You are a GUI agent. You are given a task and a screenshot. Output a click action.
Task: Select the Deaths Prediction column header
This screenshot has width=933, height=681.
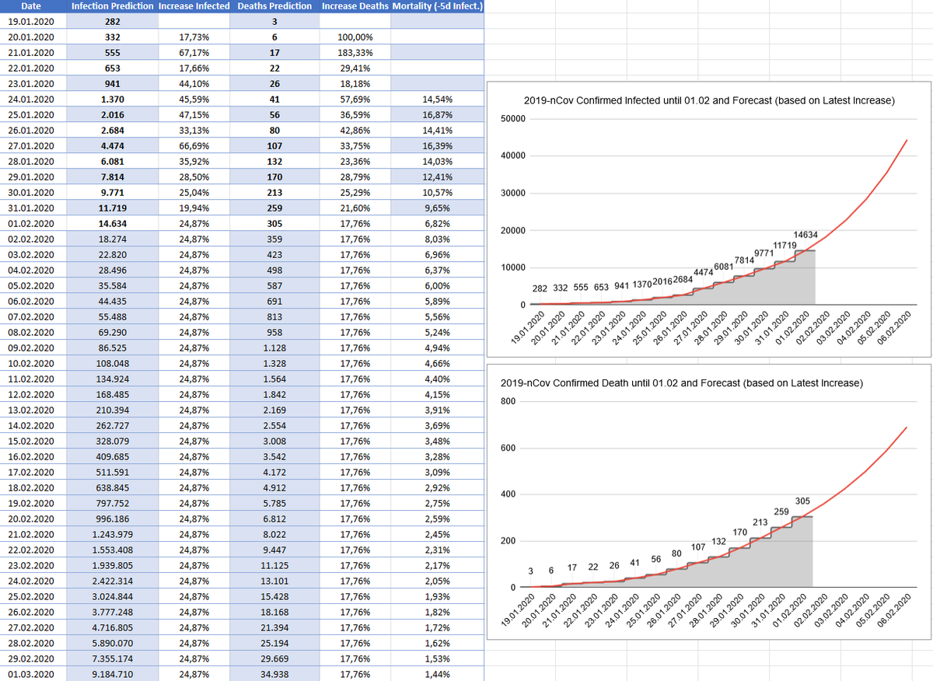274,6
